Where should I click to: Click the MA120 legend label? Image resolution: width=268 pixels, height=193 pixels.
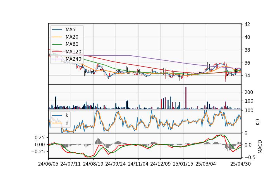tap(73, 52)
